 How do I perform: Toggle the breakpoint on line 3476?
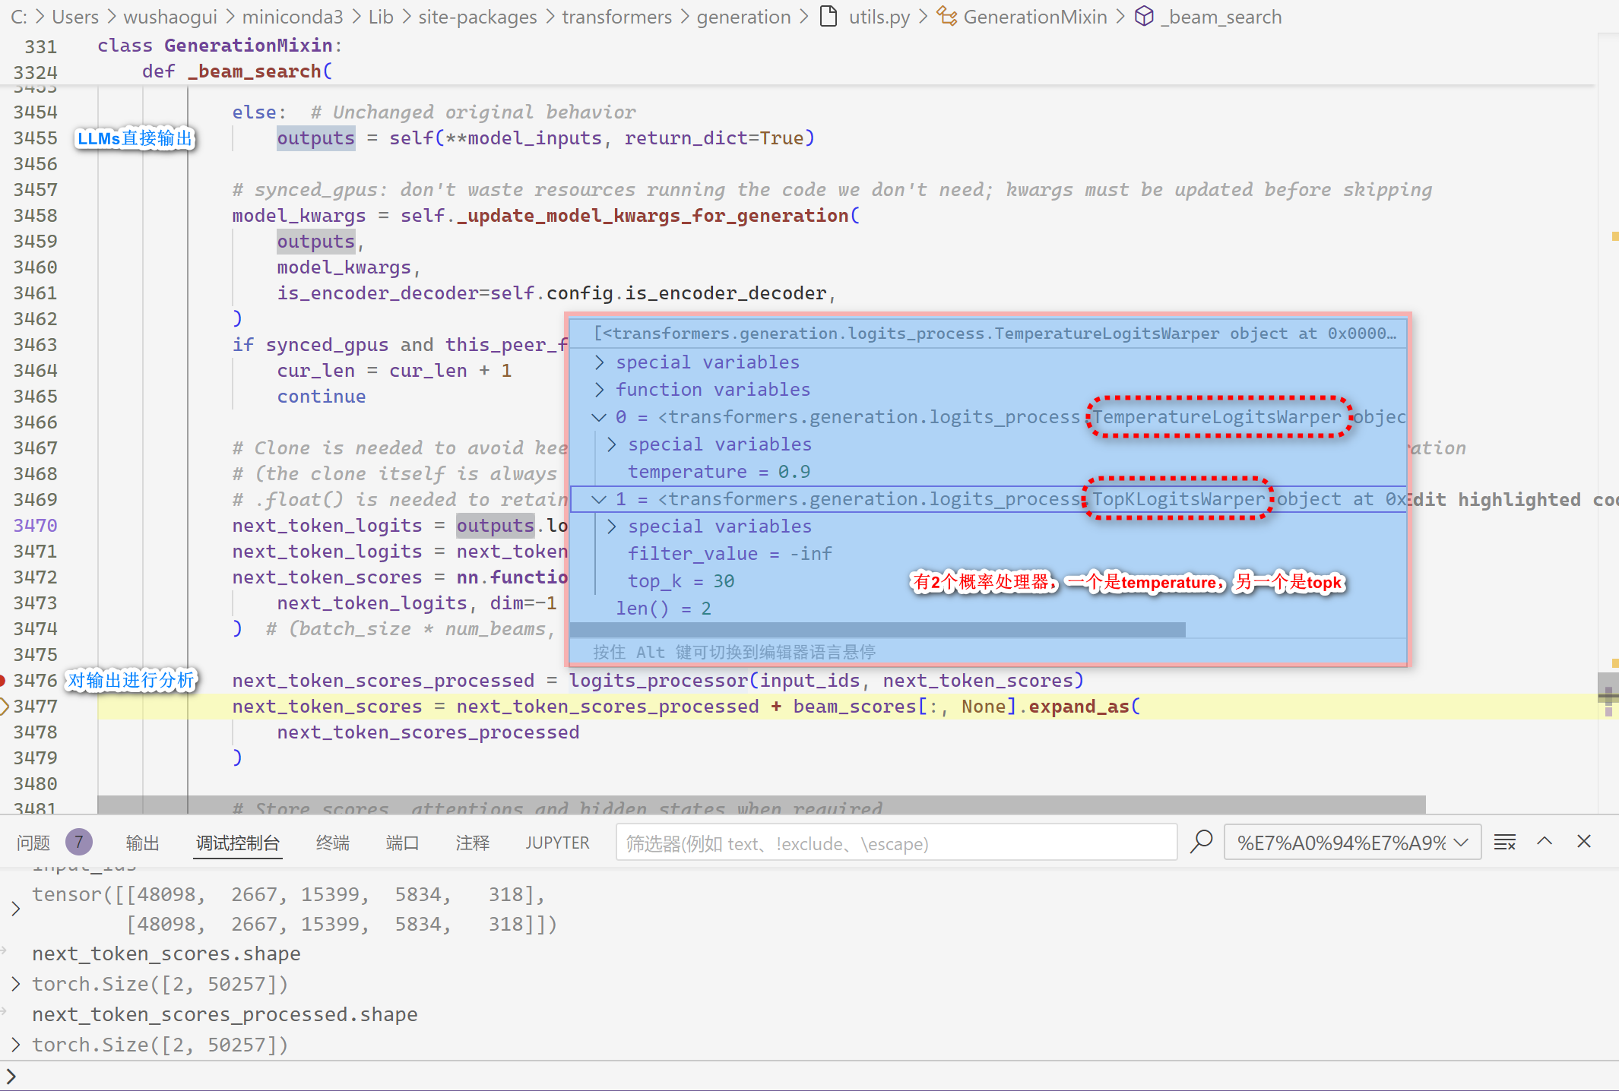pos(3,680)
